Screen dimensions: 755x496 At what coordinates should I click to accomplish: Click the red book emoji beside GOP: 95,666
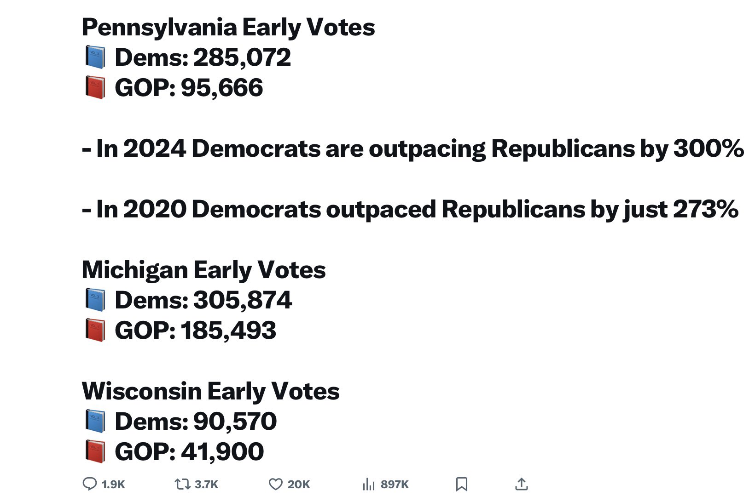coord(95,88)
